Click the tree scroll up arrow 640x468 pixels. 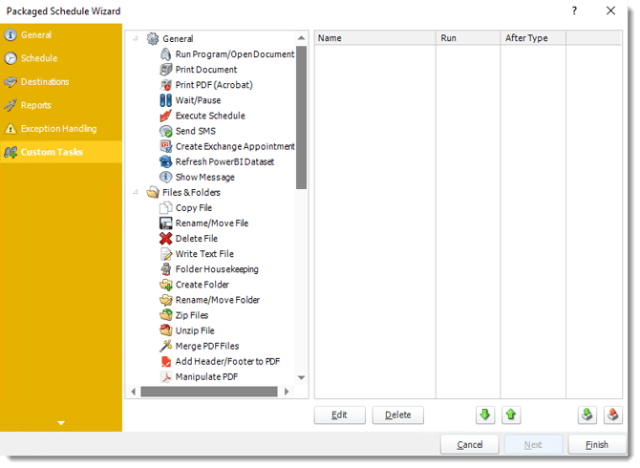302,38
